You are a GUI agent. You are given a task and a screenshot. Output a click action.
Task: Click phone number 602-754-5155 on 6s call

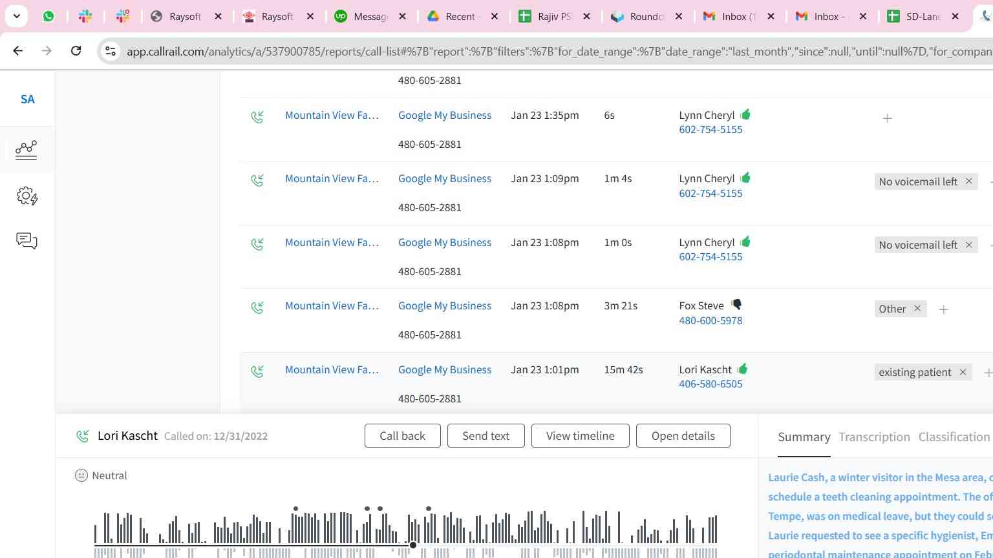pos(710,130)
